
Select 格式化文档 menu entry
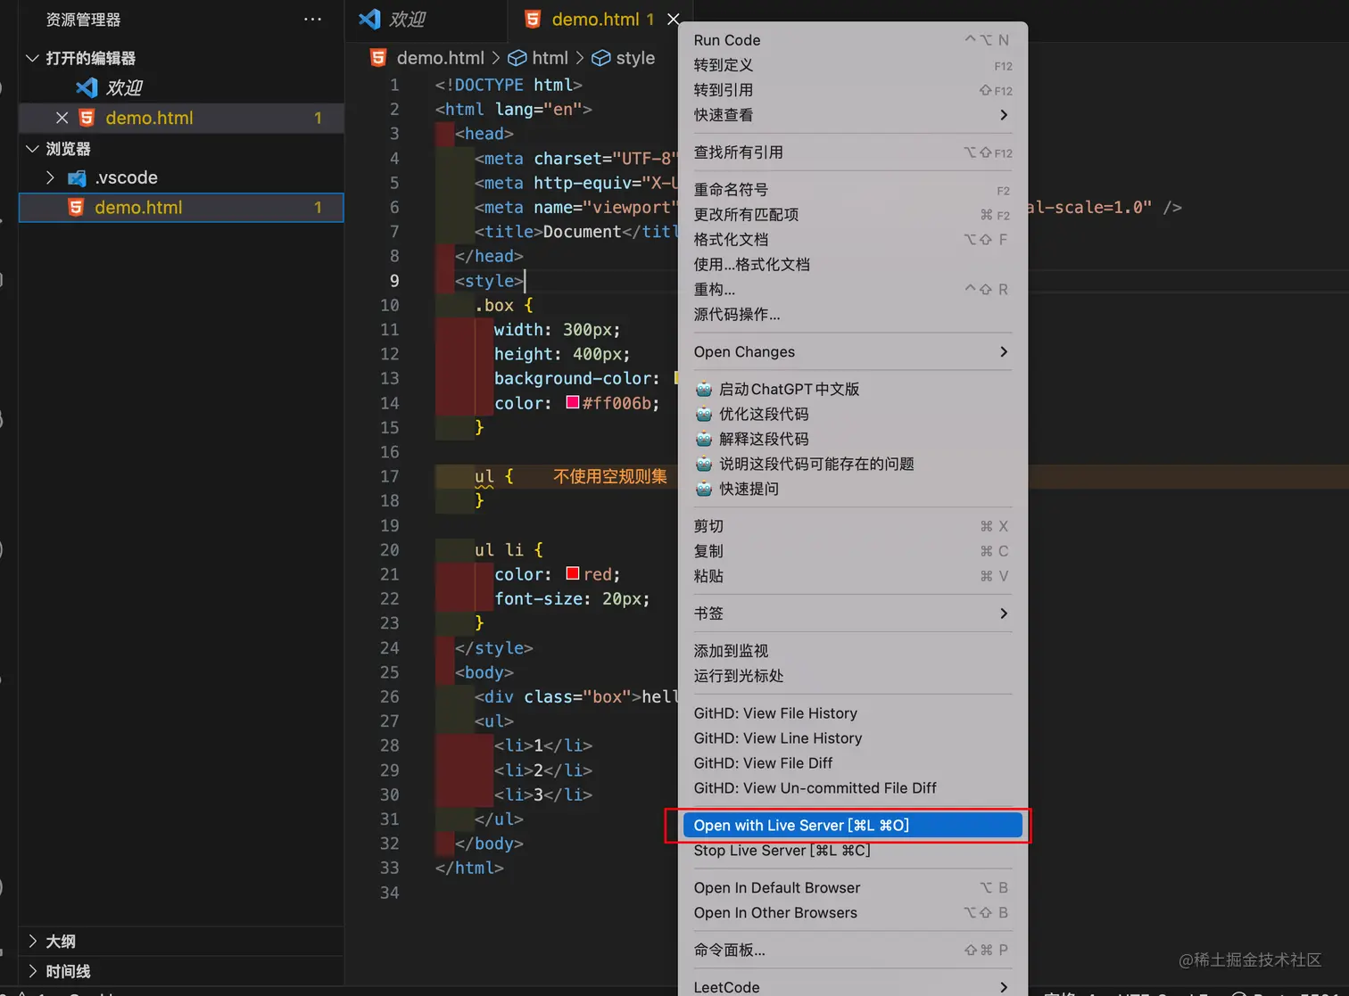click(x=852, y=240)
